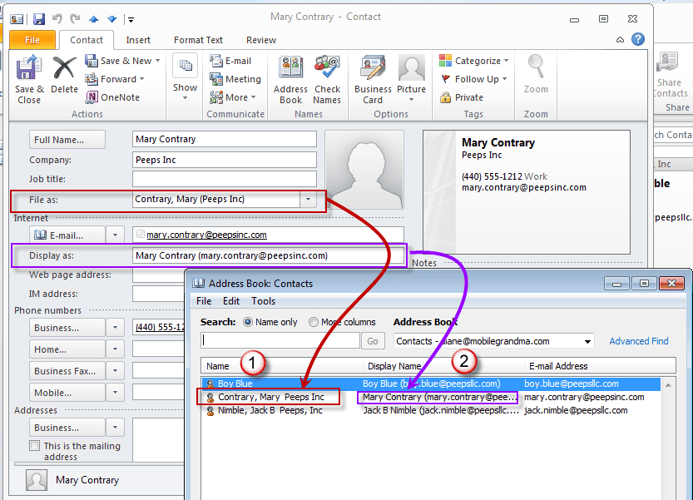Image resolution: width=693 pixels, height=500 pixels.
Task: Sort by E-mail Address column header
Action: [600, 366]
